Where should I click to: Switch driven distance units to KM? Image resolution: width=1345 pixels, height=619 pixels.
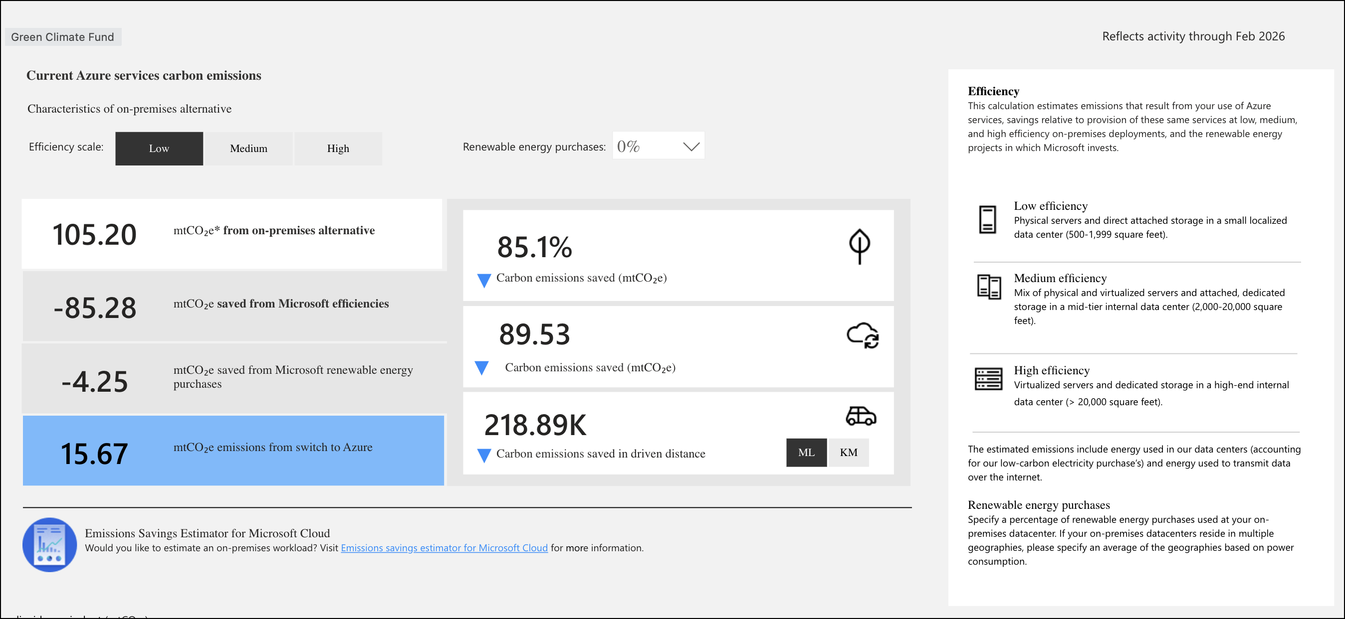tap(848, 453)
